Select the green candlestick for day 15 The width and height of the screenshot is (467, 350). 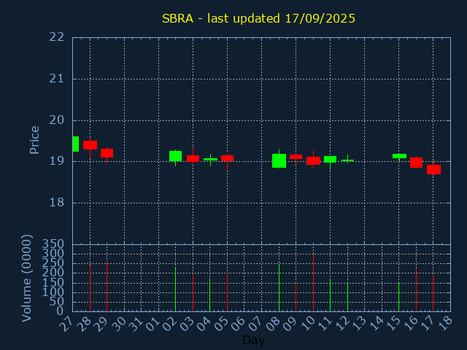399,156
